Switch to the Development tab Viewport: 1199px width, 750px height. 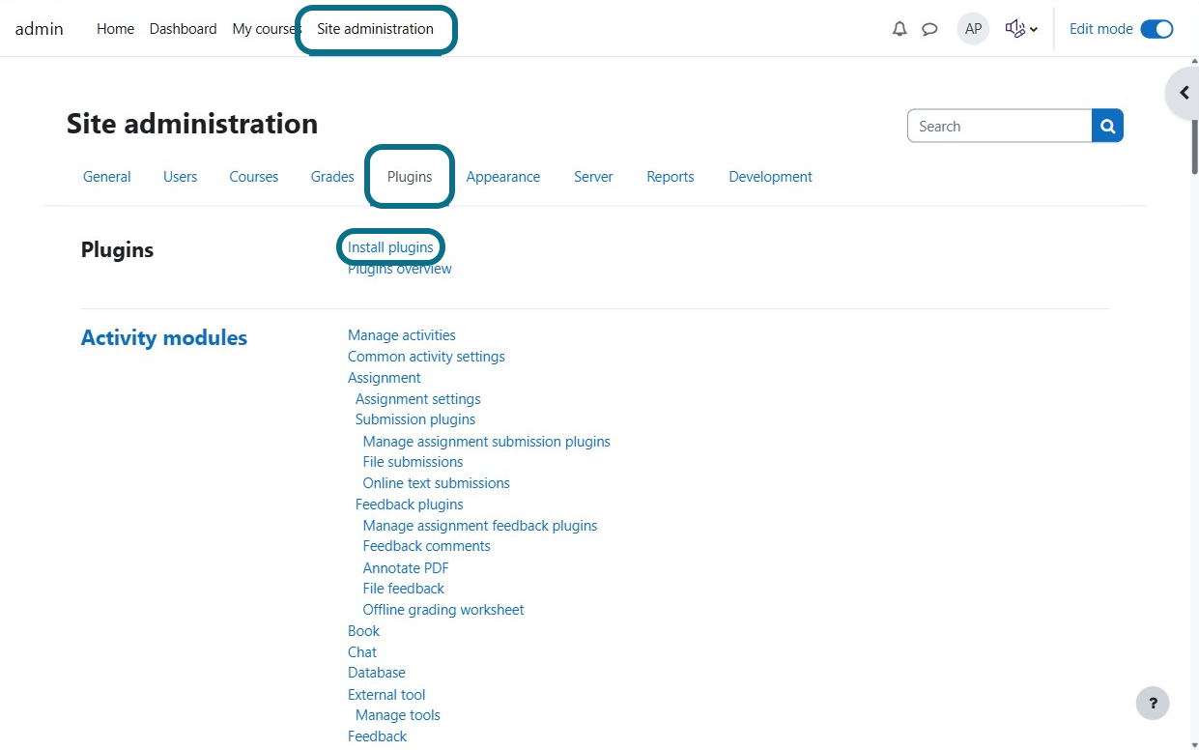(x=770, y=177)
